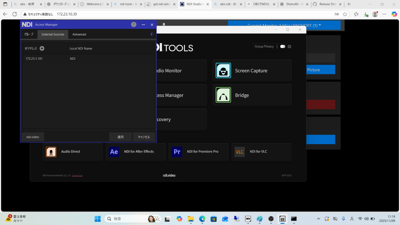This screenshot has height=225, width=400.
Task: Open the NDI for VLC icon
Action: pyautogui.click(x=240, y=152)
